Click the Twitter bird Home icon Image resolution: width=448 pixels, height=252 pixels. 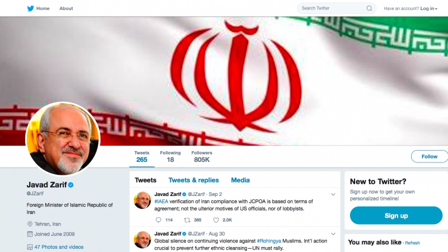coord(30,8)
